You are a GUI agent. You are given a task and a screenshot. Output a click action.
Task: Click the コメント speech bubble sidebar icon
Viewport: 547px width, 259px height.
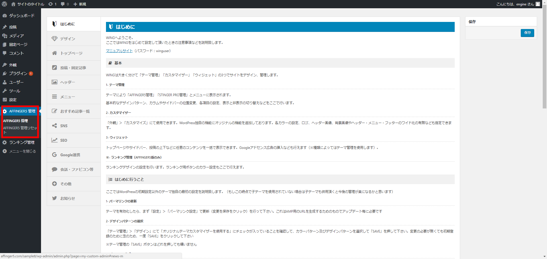(5, 53)
